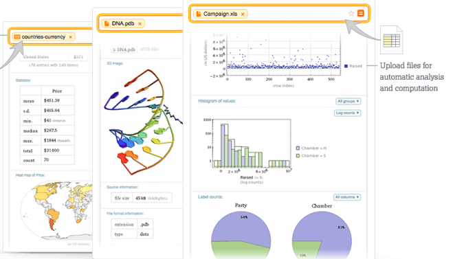Click the countries-currency tag

(43, 37)
